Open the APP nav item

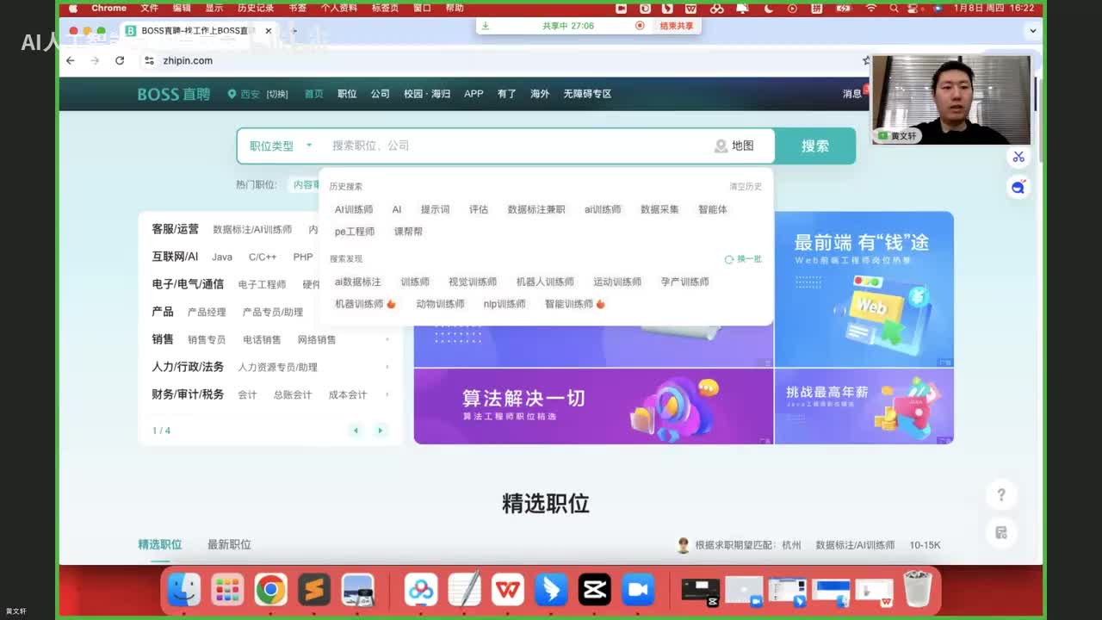[x=474, y=94]
